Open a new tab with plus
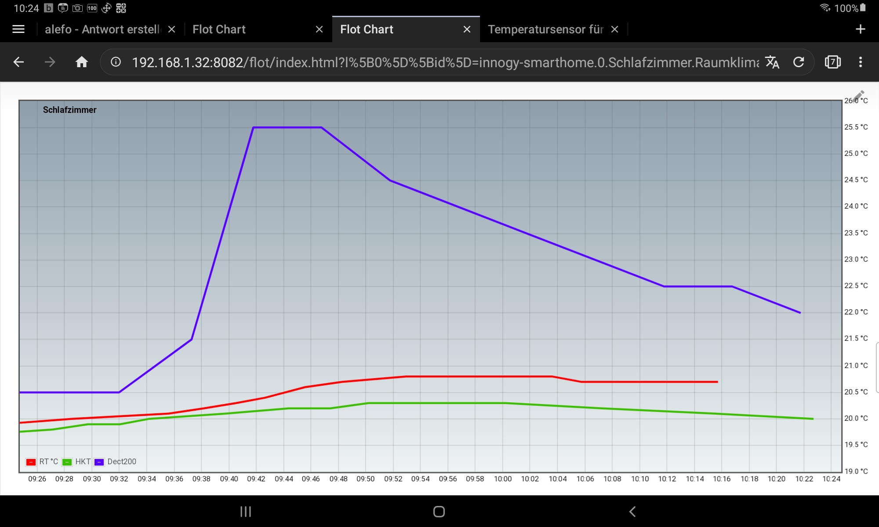 click(x=861, y=29)
